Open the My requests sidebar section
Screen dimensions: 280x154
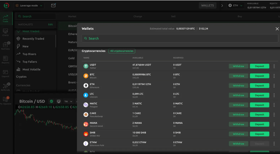pos(5,101)
